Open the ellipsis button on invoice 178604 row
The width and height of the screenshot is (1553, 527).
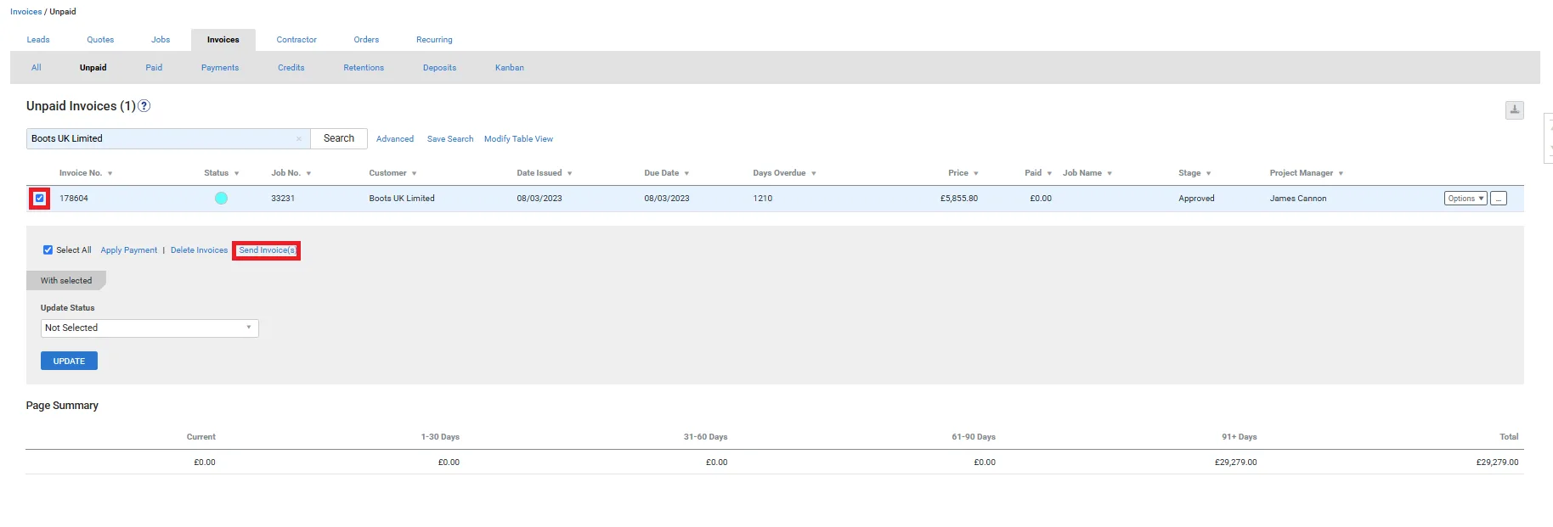click(1499, 199)
